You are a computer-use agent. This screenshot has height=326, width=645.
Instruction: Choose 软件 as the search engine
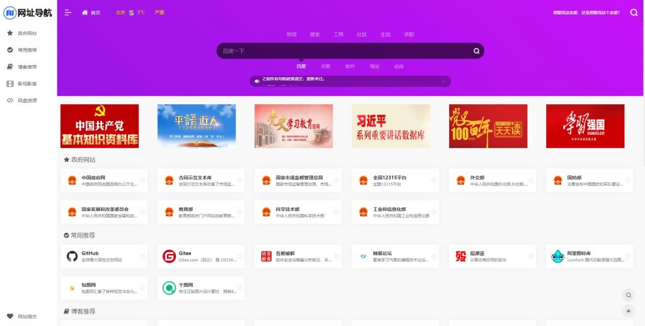tap(350, 66)
